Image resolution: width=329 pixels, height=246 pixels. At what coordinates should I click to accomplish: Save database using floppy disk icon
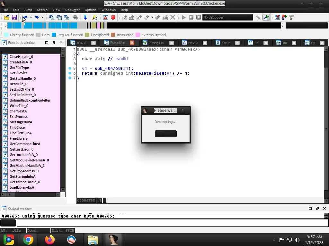14,17
